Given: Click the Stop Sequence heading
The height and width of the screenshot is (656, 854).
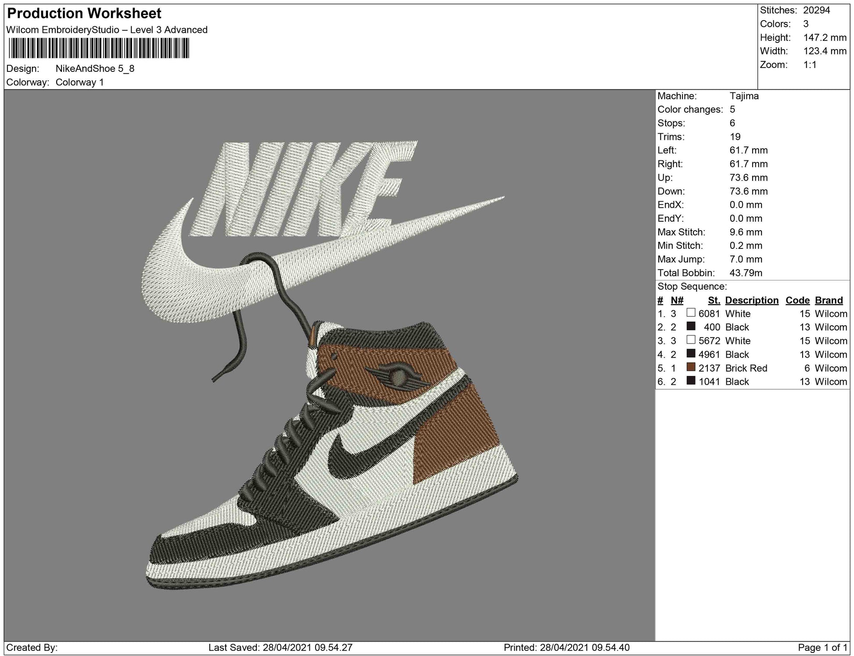Looking at the screenshot, I should point(692,287).
